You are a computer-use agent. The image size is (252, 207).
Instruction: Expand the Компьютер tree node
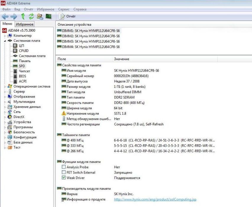pyautogui.click(x=5, y=36)
